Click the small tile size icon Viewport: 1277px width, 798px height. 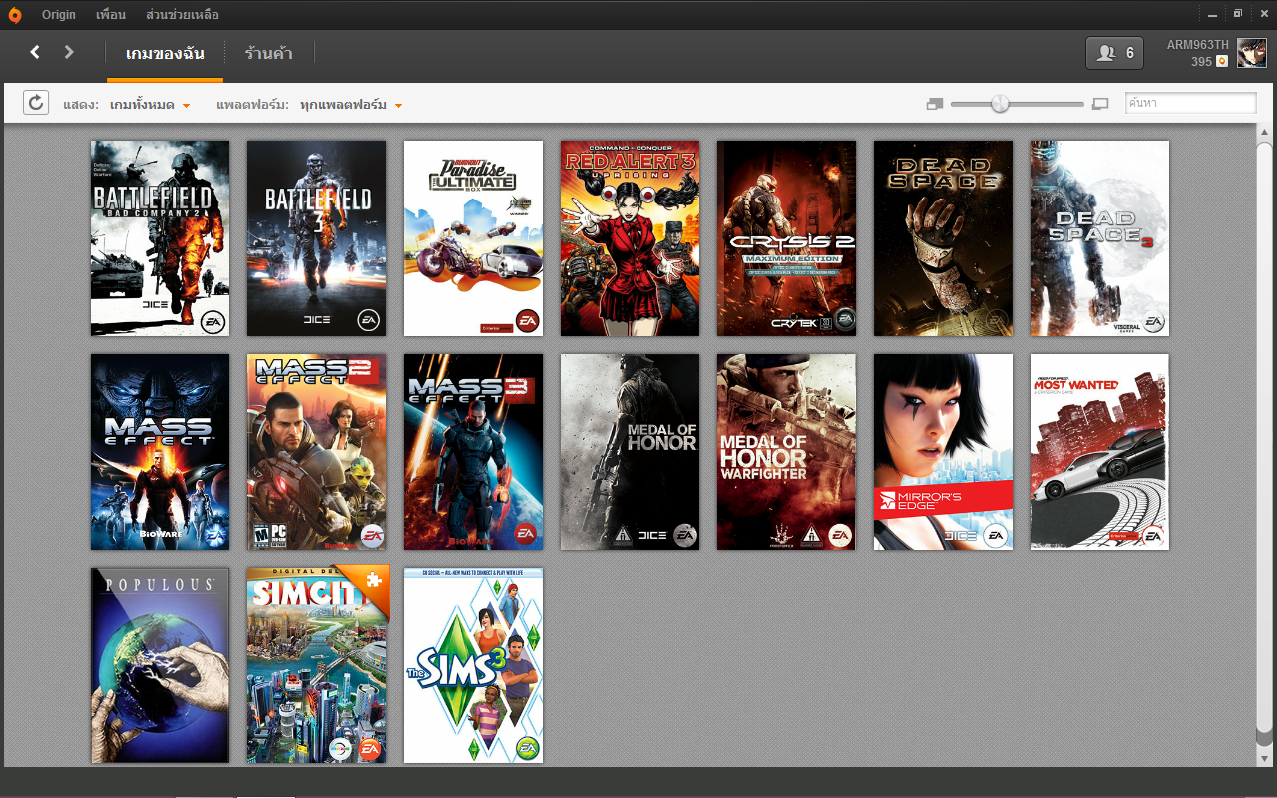934,104
